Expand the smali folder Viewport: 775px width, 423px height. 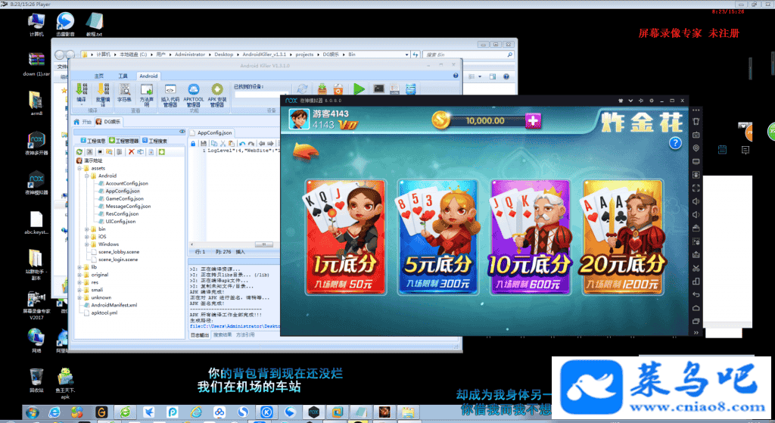[79, 289]
